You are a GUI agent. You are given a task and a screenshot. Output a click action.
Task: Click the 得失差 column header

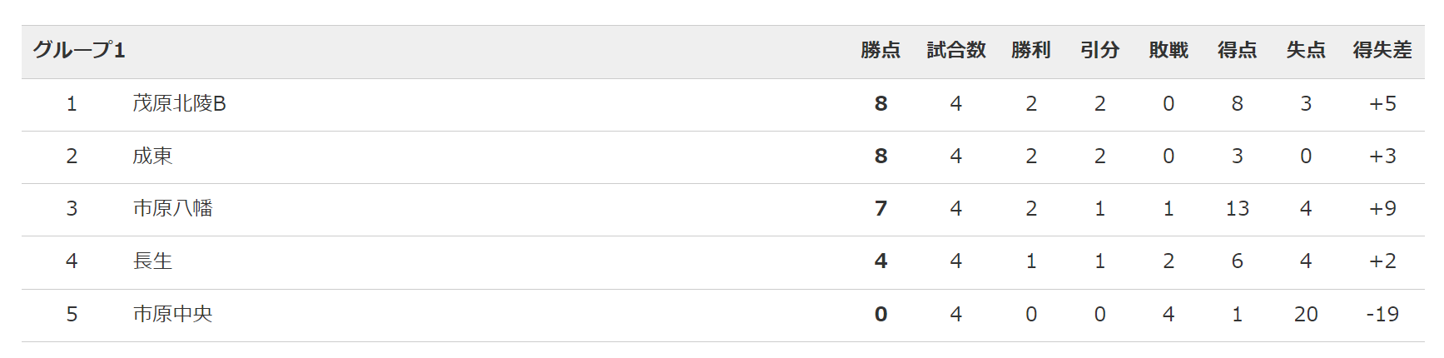click(1382, 50)
